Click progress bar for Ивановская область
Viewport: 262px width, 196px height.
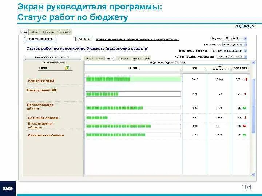tap(133, 135)
